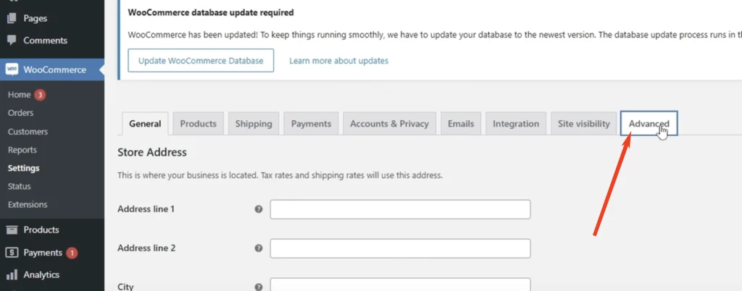Focus the Address line 2 input

pyautogui.click(x=400, y=248)
